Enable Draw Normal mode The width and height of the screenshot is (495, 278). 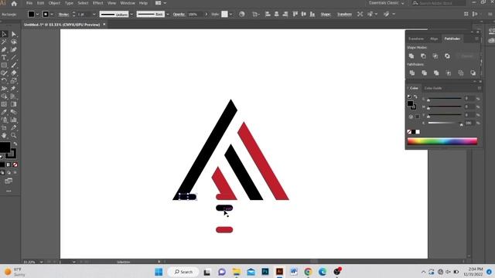(2, 173)
